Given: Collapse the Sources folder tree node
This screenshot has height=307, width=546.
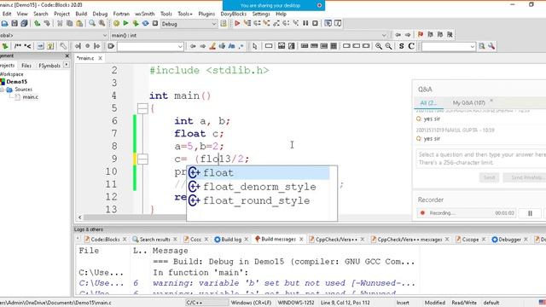Looking at the screenshot, I should (x=2, y=90).
